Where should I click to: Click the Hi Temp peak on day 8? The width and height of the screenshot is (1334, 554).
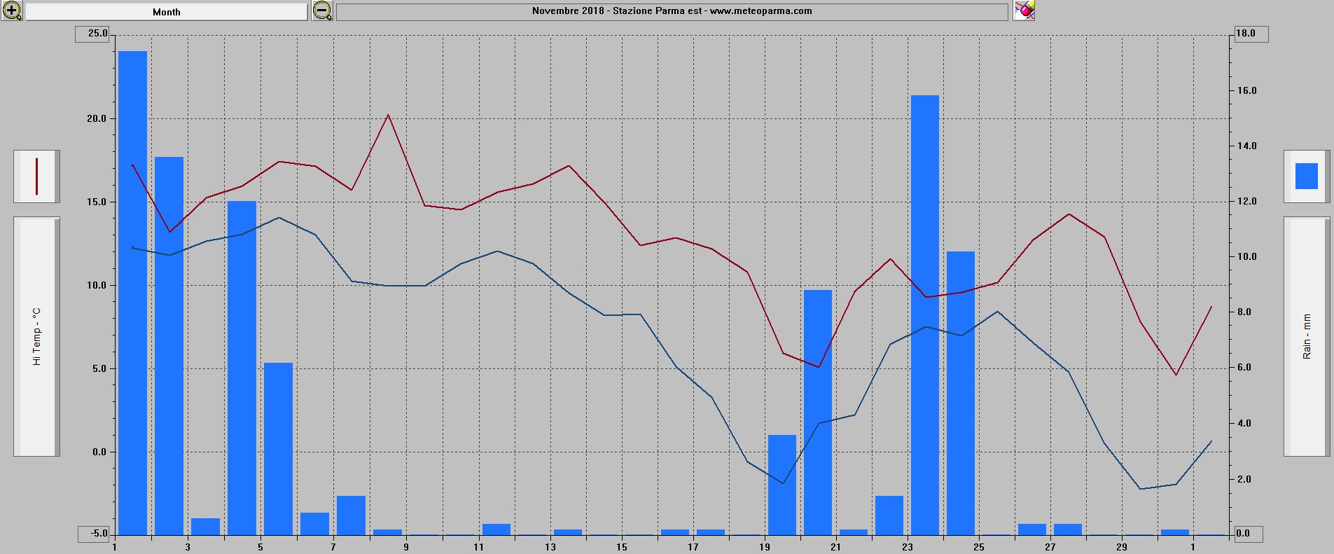pyautogui.click(x=388, y=116)
